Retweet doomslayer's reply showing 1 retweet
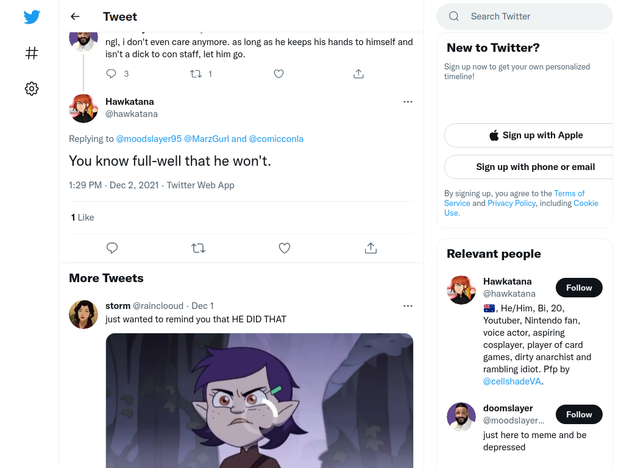The width and height of the screenshot is (624, 468). pos(201,74)
